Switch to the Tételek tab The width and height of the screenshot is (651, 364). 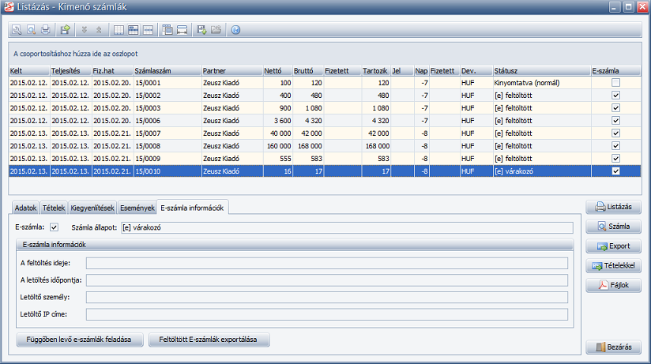[x=54, y=208]
